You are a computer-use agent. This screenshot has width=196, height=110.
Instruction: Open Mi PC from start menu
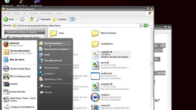click(55, 55)
